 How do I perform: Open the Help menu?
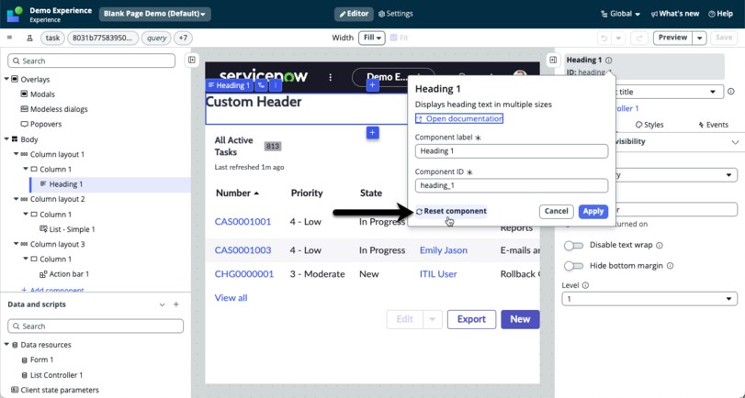(720, 14)
